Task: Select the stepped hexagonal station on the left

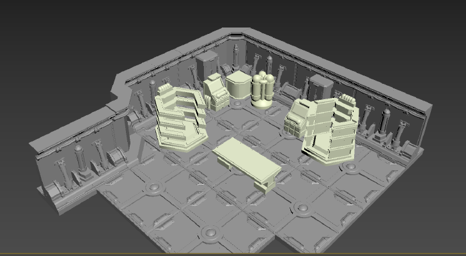Action: pos(180,118)
